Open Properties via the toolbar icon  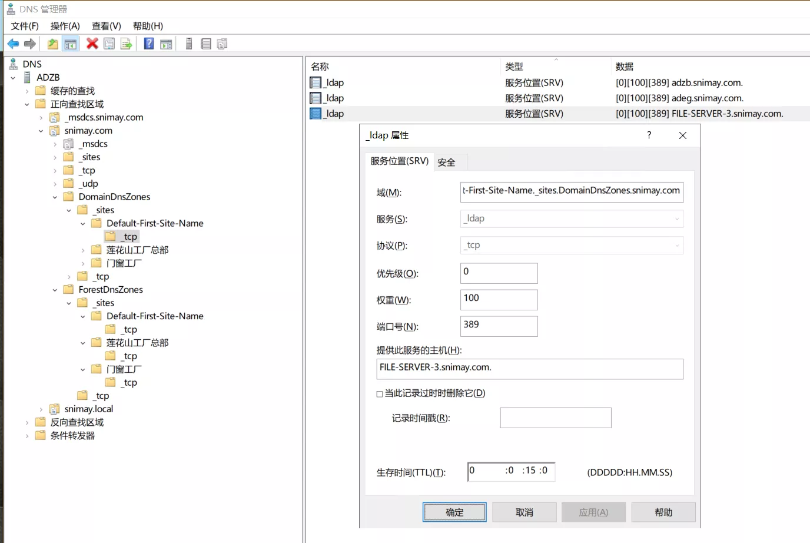click(109, 44)
